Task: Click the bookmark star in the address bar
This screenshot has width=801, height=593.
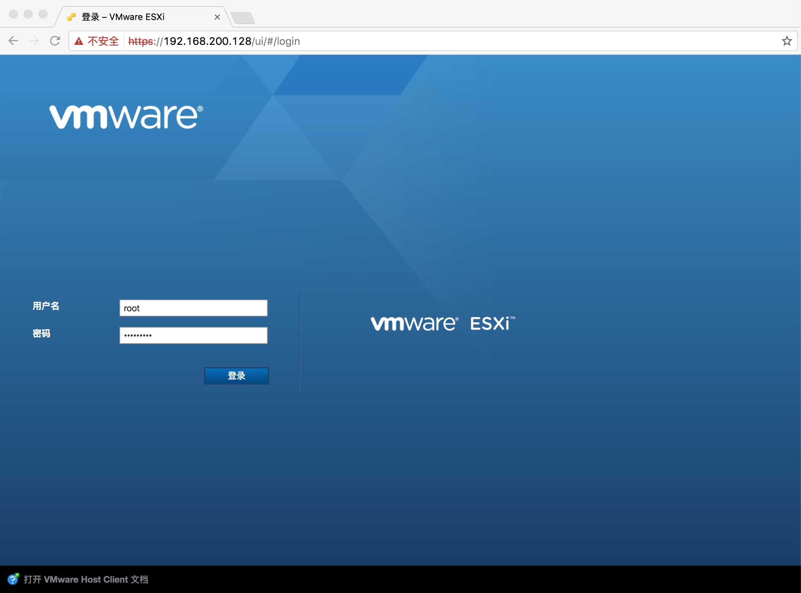Action: [x=786, y=41]
